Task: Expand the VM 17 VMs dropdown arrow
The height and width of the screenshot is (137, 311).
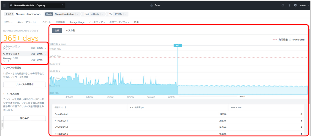Action: pos(125,14)
